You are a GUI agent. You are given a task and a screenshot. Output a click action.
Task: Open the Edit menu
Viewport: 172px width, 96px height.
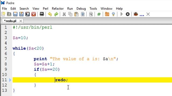tap(13, 9)
